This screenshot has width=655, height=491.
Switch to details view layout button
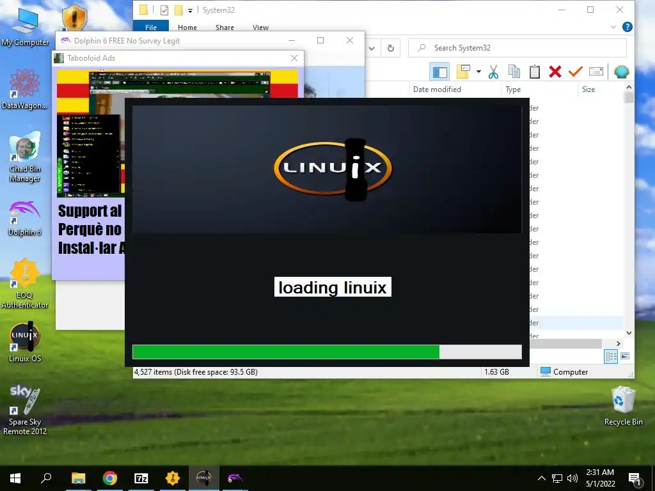[x=611, y=356]
